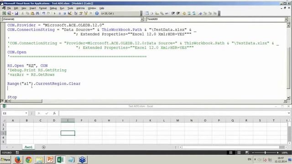The height and width of the screenshot is (164, 292).
Task: Click the Пуск Start button
Action: tap(5, 160)
